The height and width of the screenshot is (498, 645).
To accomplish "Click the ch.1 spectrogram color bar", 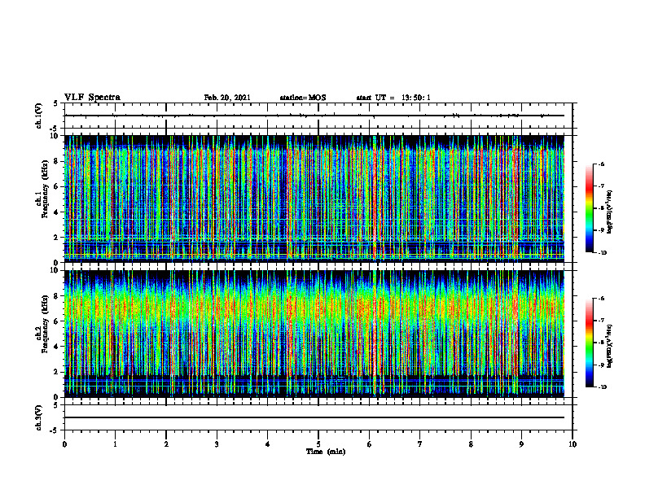I will click(x=589, y=208).
